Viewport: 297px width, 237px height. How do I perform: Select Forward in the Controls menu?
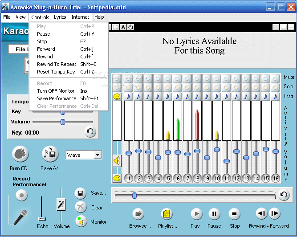coord(69,49)
